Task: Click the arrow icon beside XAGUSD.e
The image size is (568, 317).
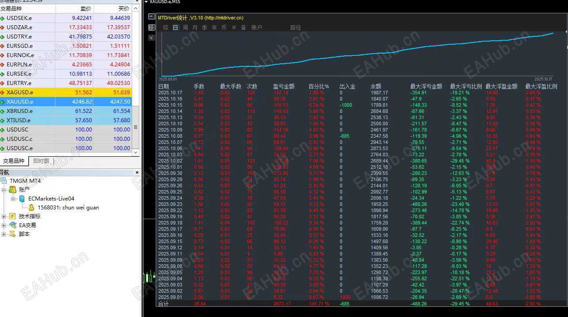Action: (3, 93)
